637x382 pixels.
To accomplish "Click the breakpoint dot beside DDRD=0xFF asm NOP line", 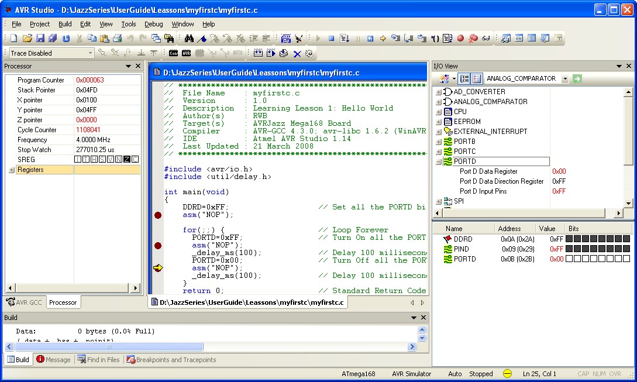I will [158, 215].
